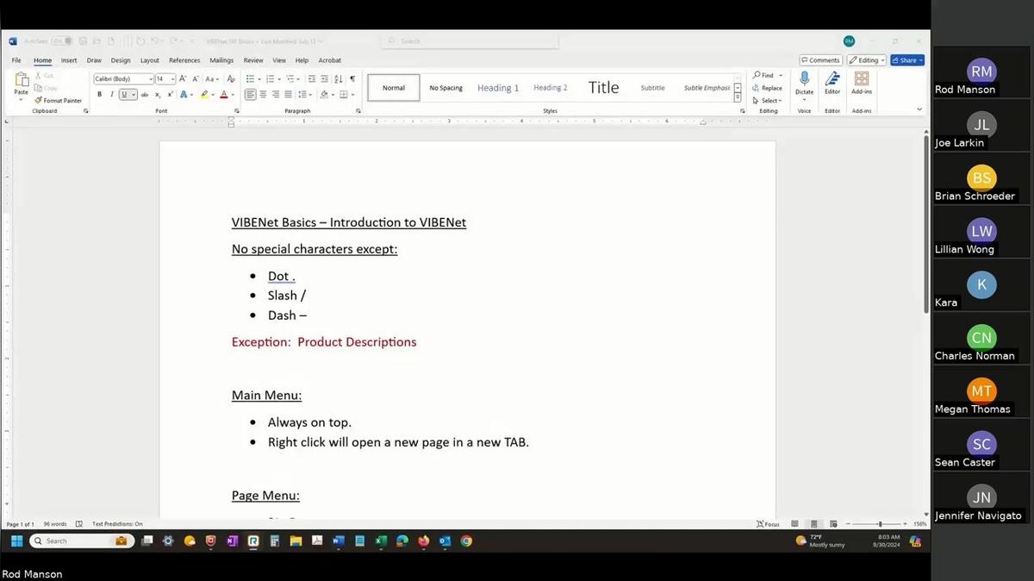The width and height of the screenshot is (1034, 581).
Task: Toggle italic formatting
Action: [x=111, y=95]
